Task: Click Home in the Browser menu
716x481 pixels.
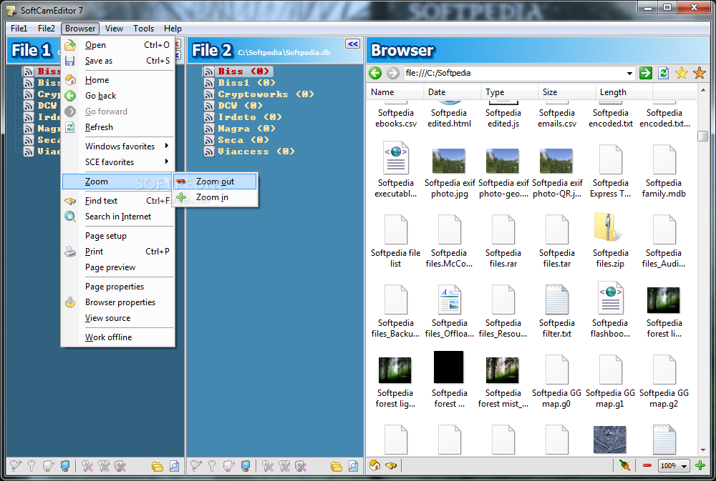Action: [x=118, y=80]
